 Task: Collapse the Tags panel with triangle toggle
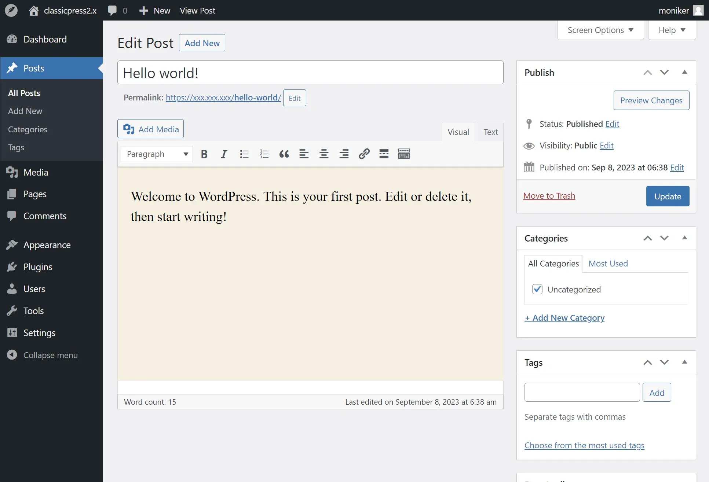[x=684, y=362]
